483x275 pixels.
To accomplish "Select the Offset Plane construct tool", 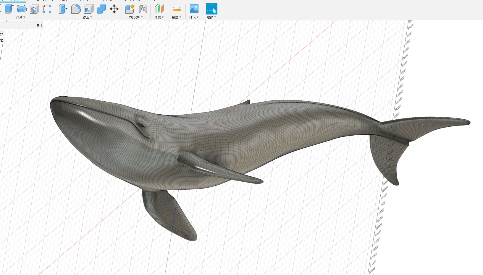I will tap(159, 9).
